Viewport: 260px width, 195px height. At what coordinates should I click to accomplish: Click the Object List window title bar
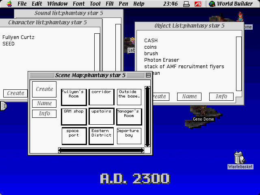pos(189,26)
